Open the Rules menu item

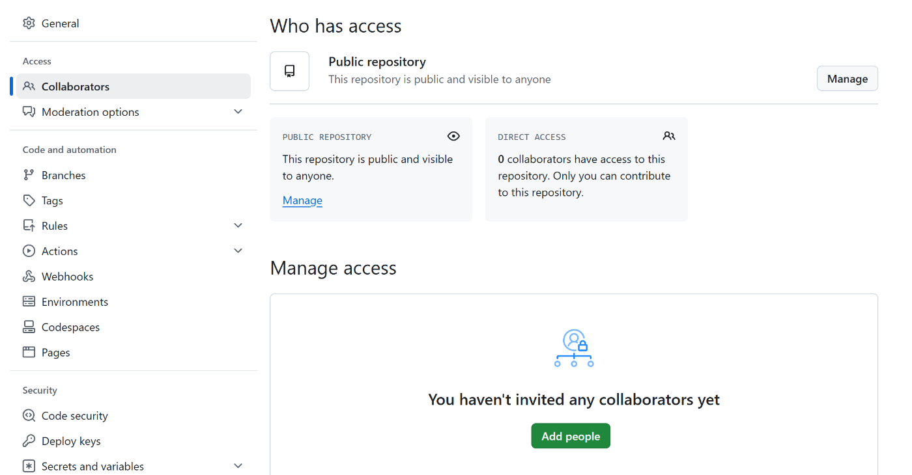134,226
